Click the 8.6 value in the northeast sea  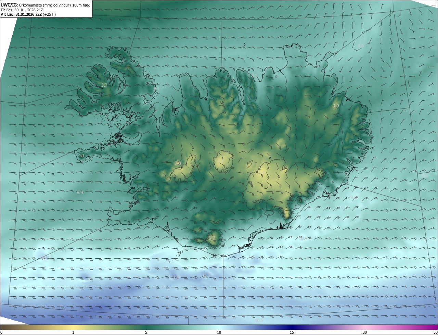coord(361,46)
